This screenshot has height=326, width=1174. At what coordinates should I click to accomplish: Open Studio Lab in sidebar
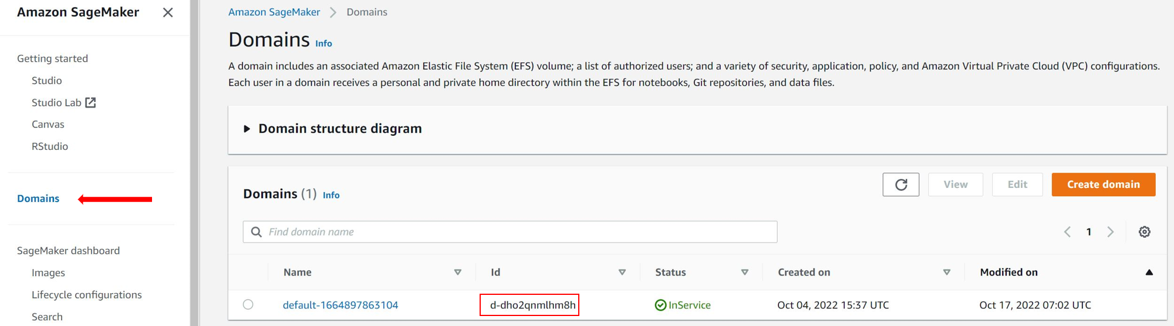coord(56,103)
